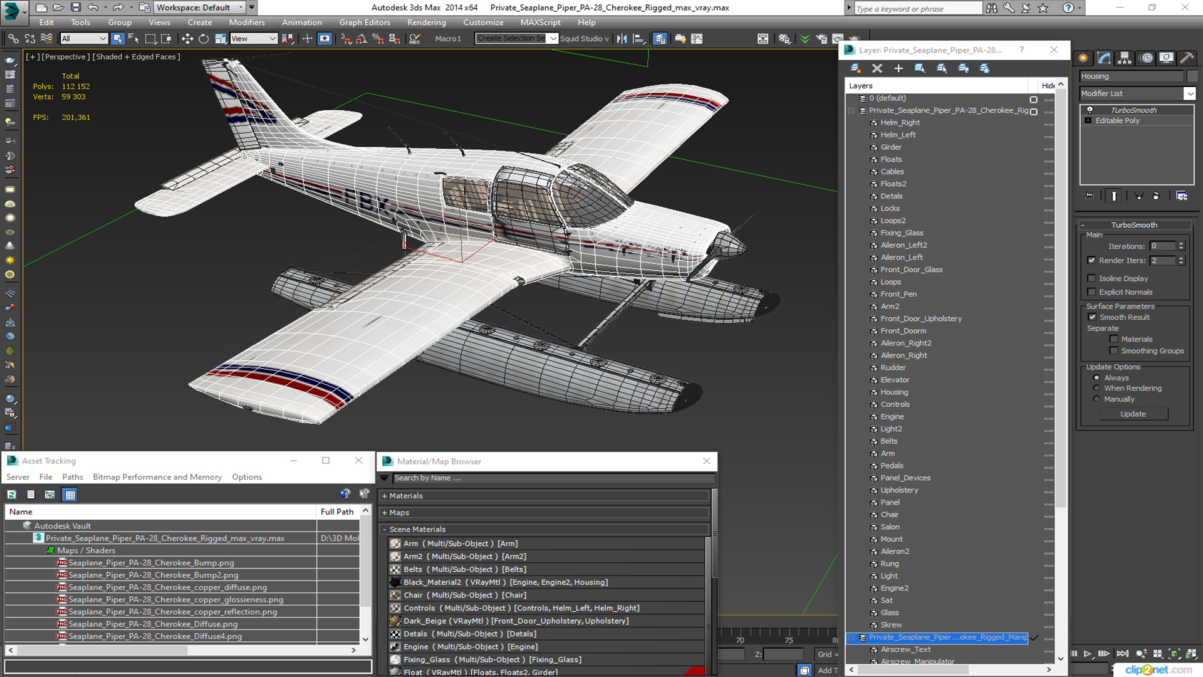Open the Create command panel tab
Screen dimensions: 1203x677
[x=1083, y=58]
